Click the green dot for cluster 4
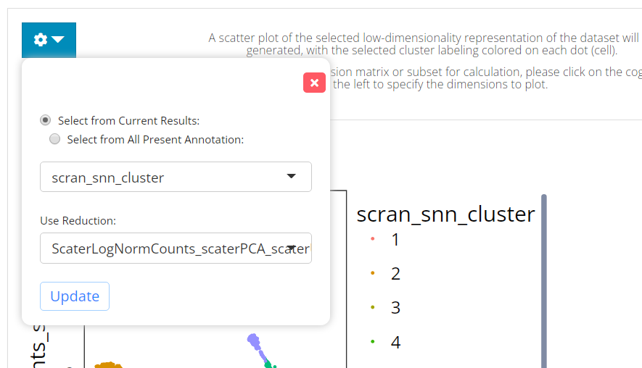 (372, 342)
